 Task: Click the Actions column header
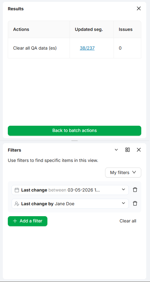(x=21, y=29)
